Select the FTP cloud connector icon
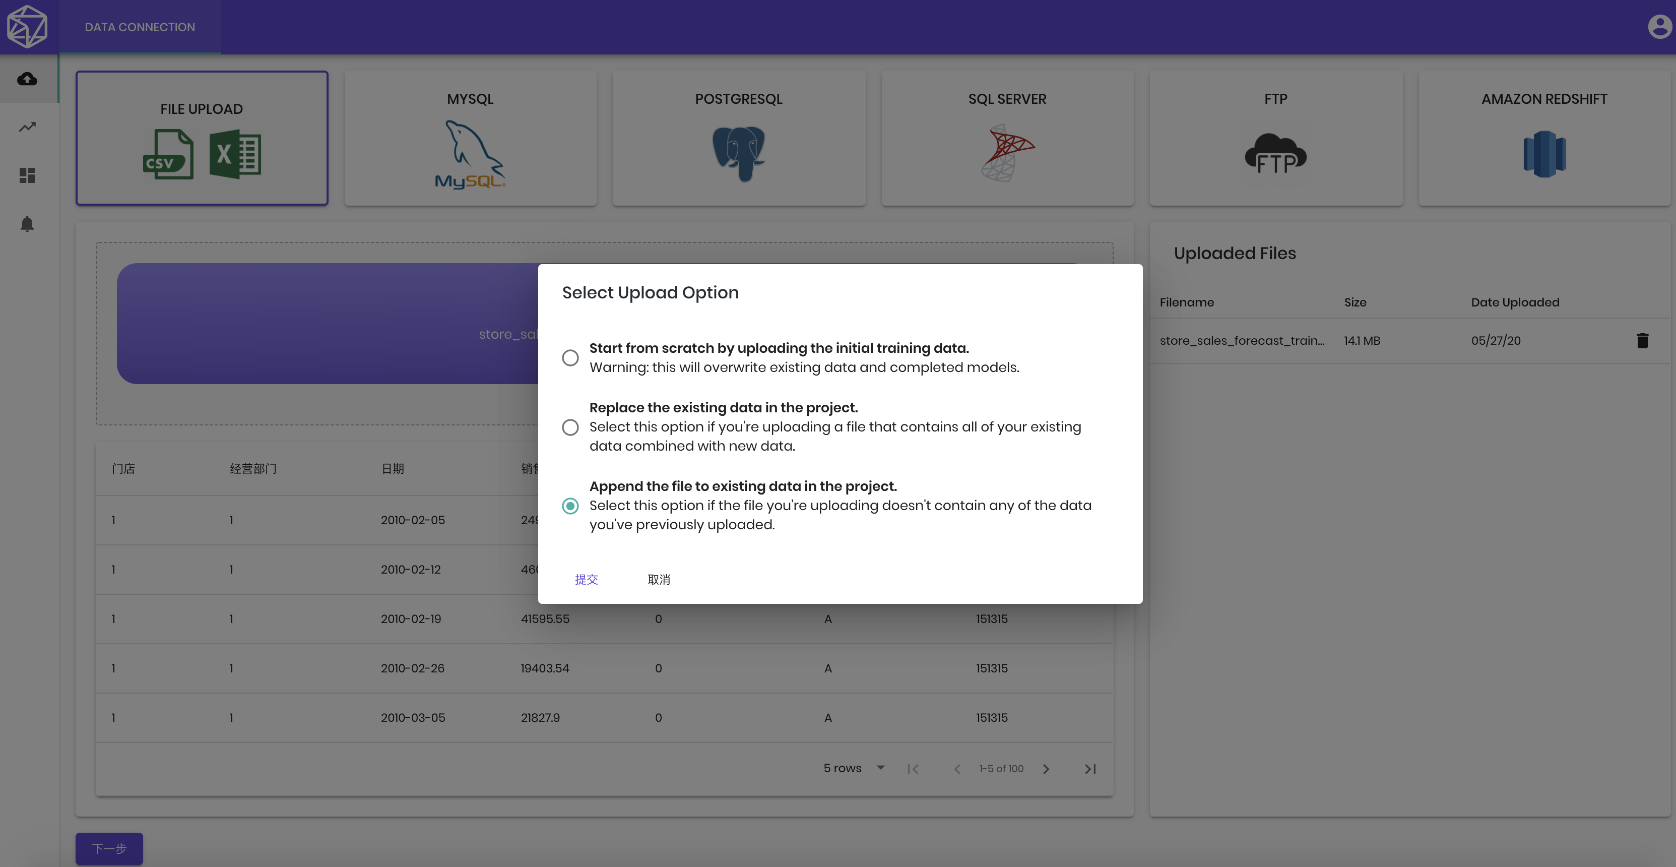The width and height of the screenshot is (1676, 867). pos(1275,154)
